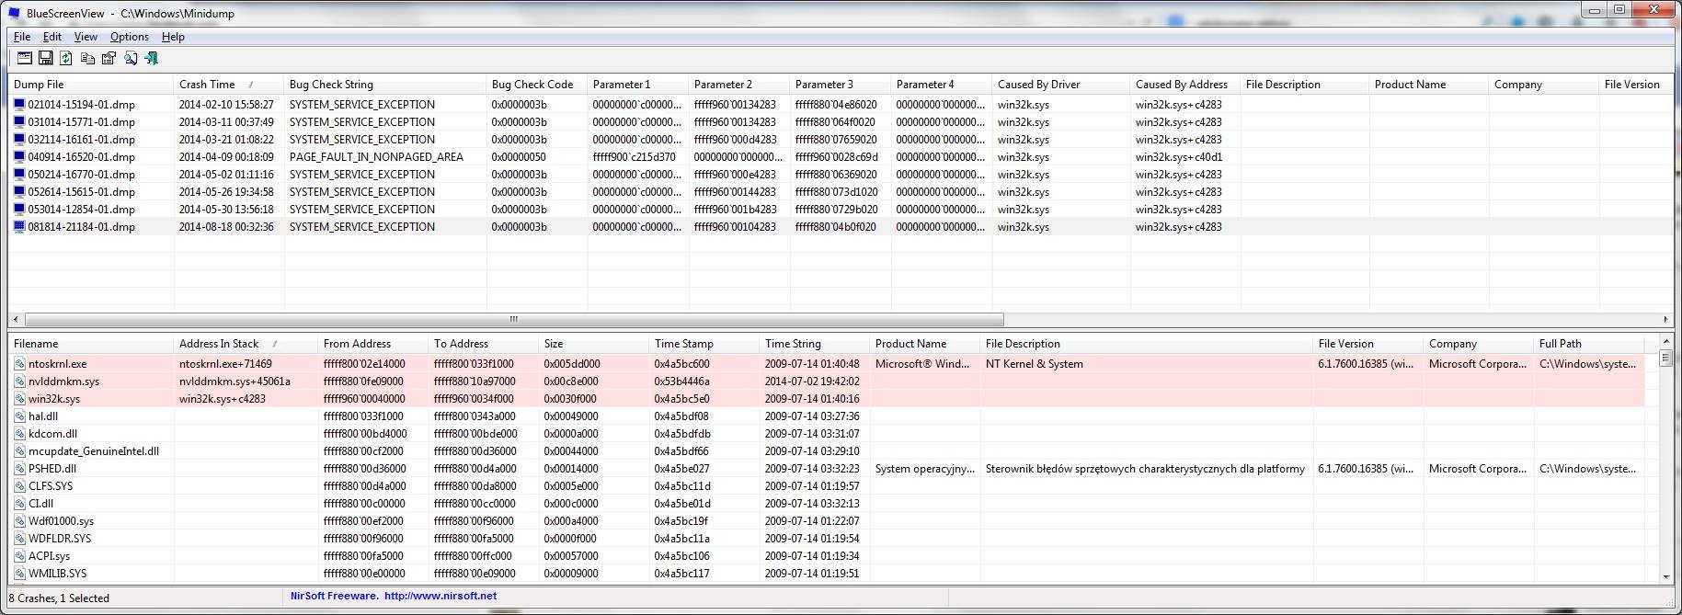The height and width of the screenshot is (615, 1682).
Task: Sort lower pane by Full Path column
Action: pos(1589,344)
